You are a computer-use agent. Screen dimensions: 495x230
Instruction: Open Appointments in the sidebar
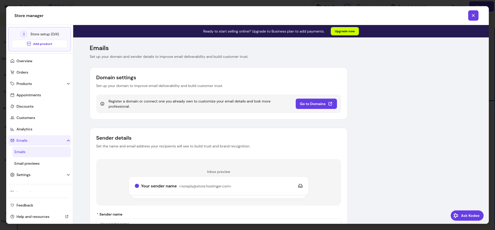[x=39, y=95]
